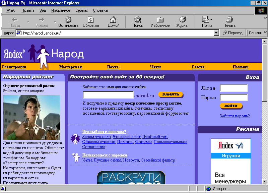
Task: Open the Новости link
Action: click(x=131, y=160)
